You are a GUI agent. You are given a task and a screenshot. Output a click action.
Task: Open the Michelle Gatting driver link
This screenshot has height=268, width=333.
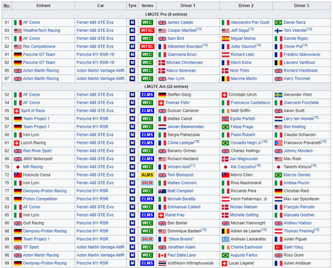point(244,215)
